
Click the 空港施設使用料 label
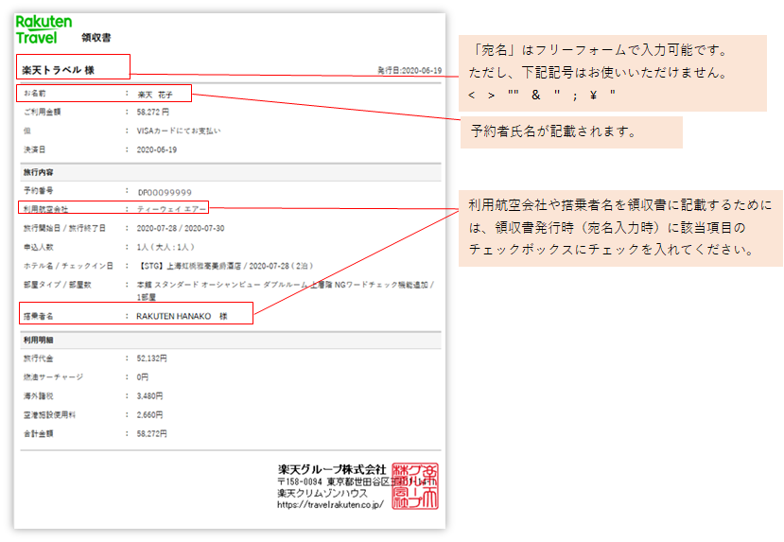pyautogui.click(x=49, y=415)
